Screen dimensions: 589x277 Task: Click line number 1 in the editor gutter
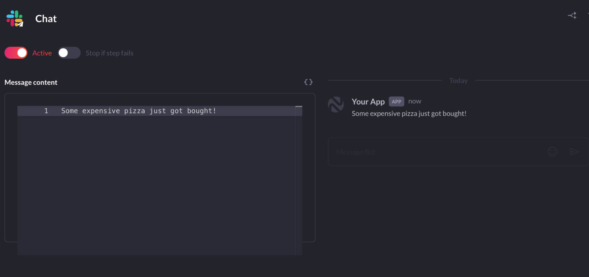(x=46, y=111)
